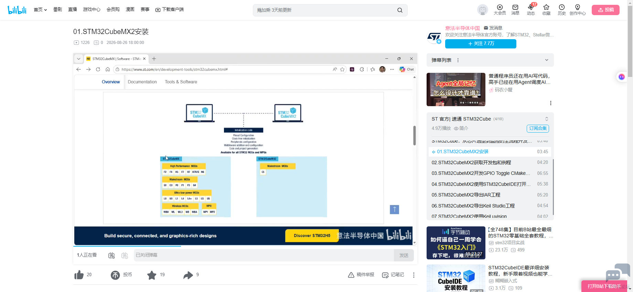This screenshot has height=292, width=633.
Task: Focus the 已关闭弹幕 danmaku input field
Action: (264, 255)
